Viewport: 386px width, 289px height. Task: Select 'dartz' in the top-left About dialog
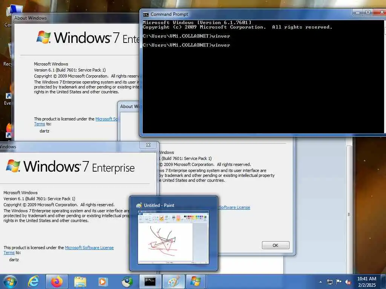tap(44, 131)
